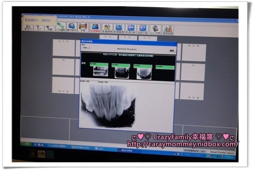Click the first small people toolbar button

tap(28, 28)
